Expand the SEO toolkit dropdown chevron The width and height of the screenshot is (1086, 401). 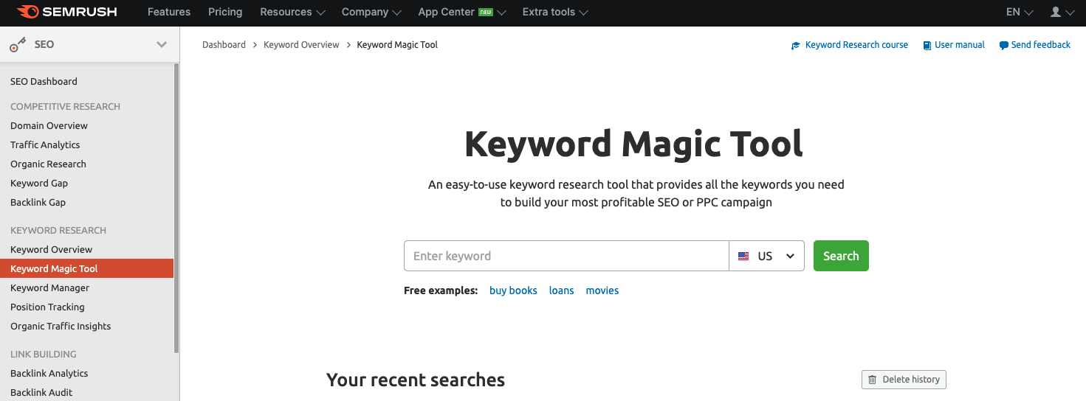(162, 44)
